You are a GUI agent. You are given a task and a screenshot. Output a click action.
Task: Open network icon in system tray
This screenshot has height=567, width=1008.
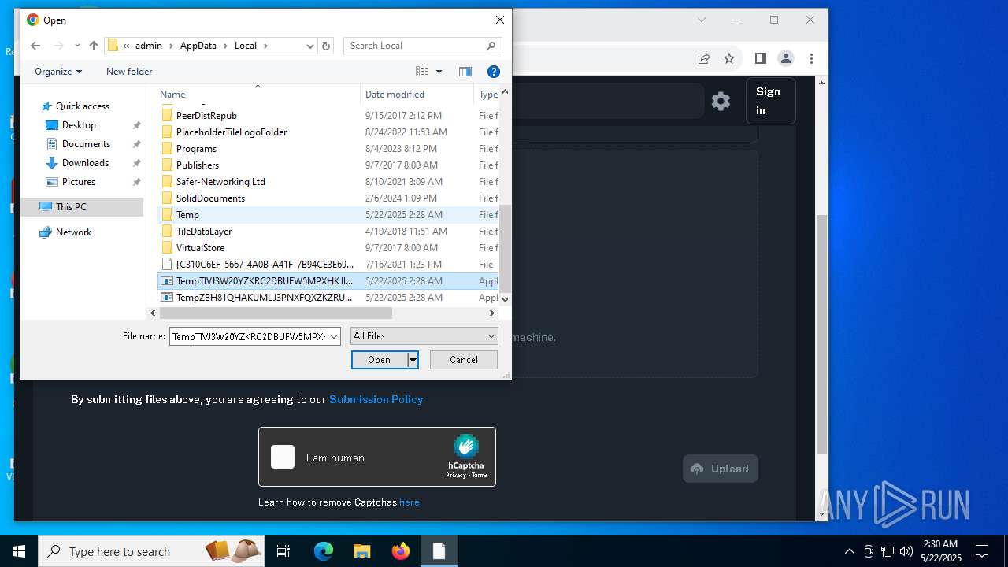tap(888, 551)
